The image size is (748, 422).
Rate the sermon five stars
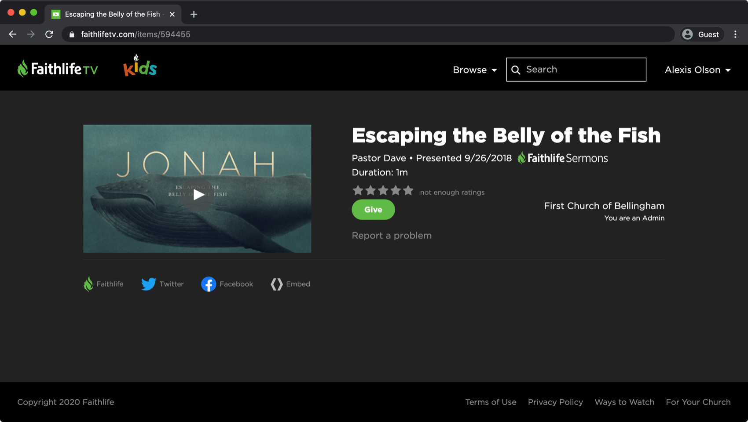point(408,190)
